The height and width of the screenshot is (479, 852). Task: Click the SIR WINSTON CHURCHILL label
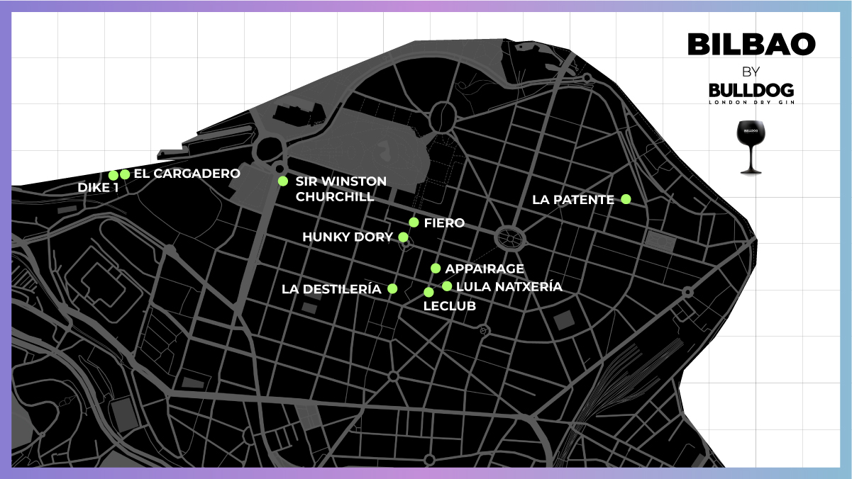click(341, 189)
